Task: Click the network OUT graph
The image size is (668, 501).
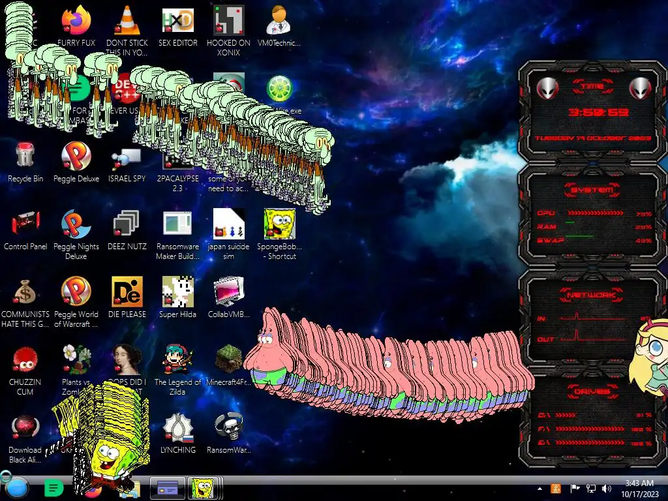Action: click(593, 336)
